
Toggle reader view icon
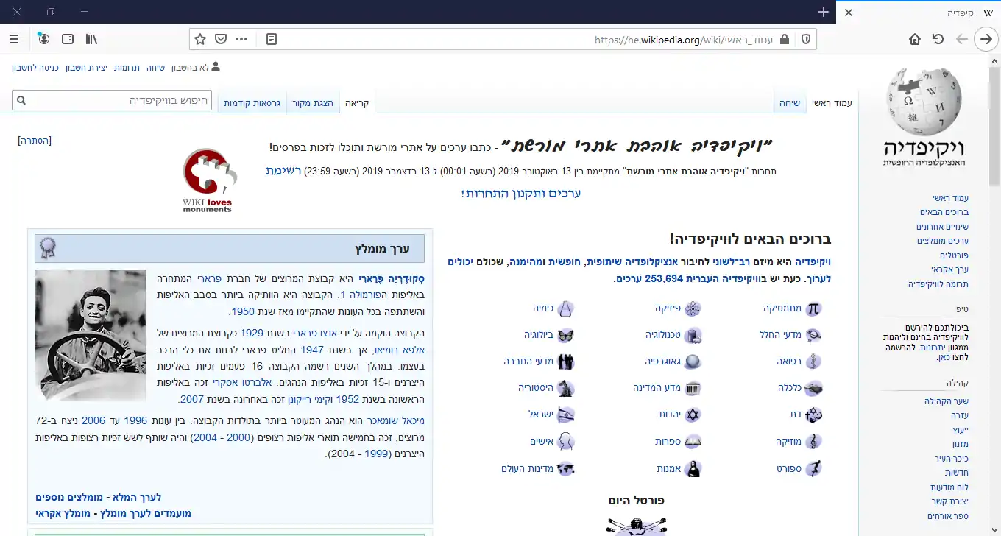coord(272,39)
